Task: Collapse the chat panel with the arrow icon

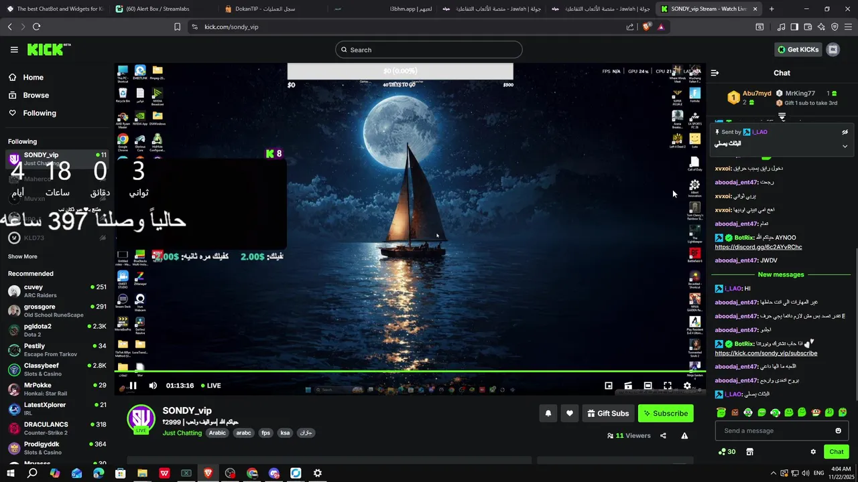Action: (715, 73)
